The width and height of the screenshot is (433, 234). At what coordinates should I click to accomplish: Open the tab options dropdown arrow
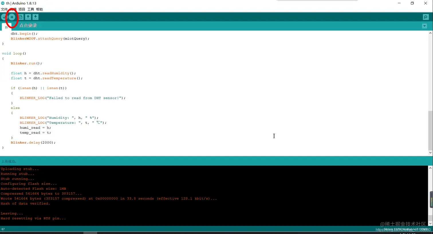point(424,26)
